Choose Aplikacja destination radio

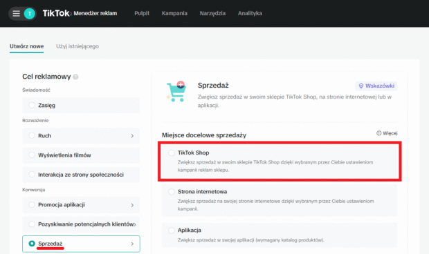point(172,231)
